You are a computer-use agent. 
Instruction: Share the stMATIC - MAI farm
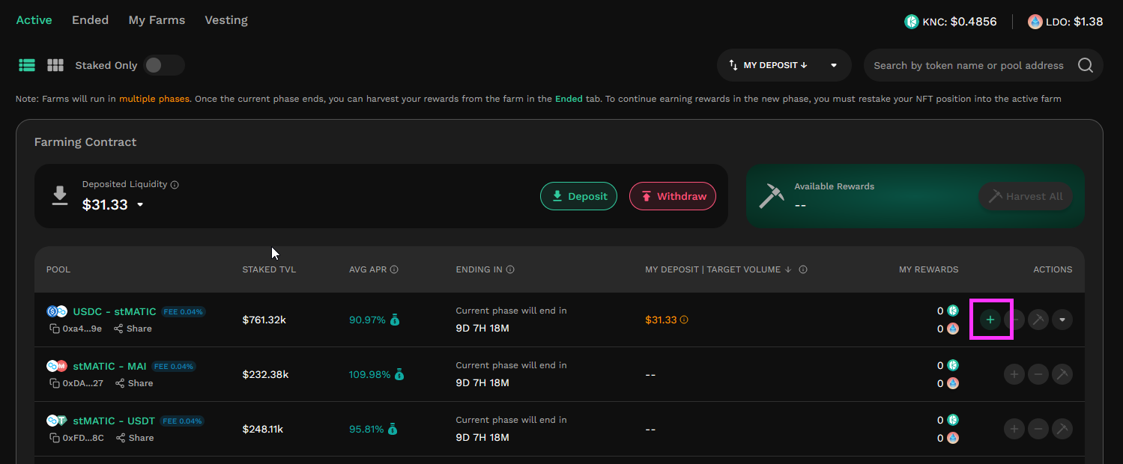coord(134,383)
